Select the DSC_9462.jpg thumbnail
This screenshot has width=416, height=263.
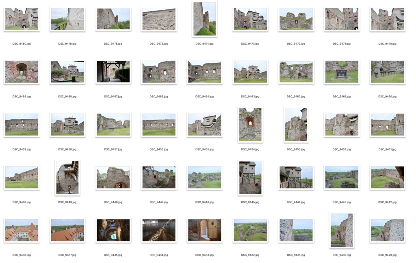(x=296, y=71)
